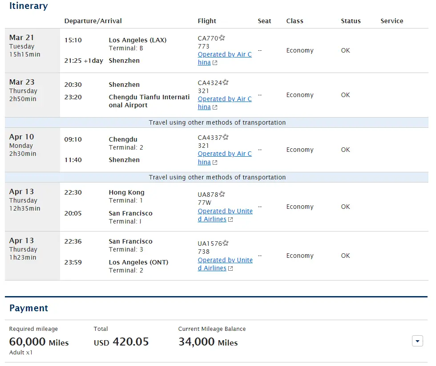This screenshot has width=436, height=366.
Task: Click the star icon next to CA4324
Action: [x=225, y=82]
